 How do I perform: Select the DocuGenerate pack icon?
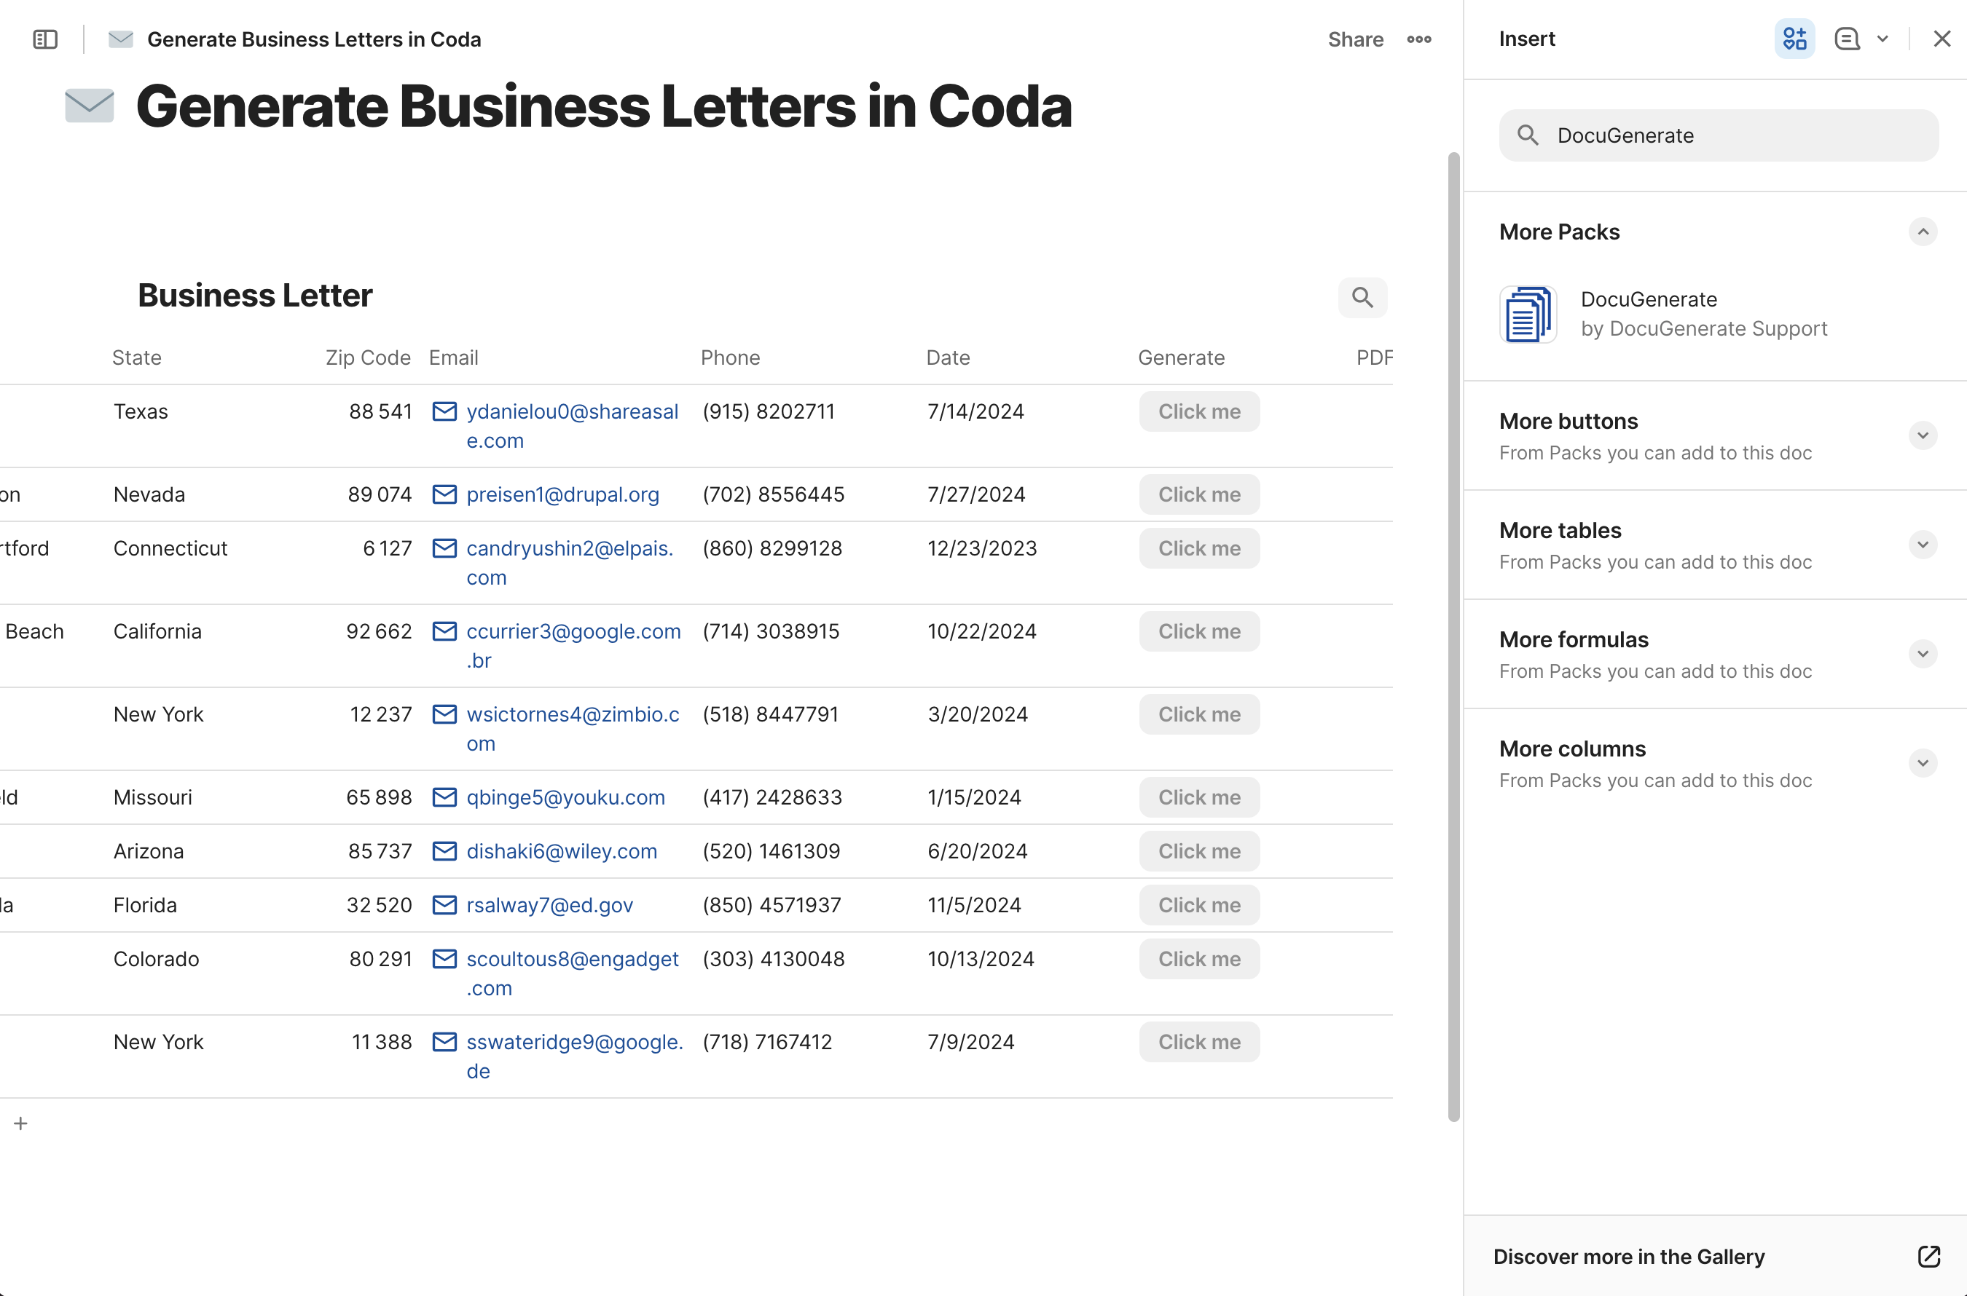pyautogui.click(x=1528, y=314)
